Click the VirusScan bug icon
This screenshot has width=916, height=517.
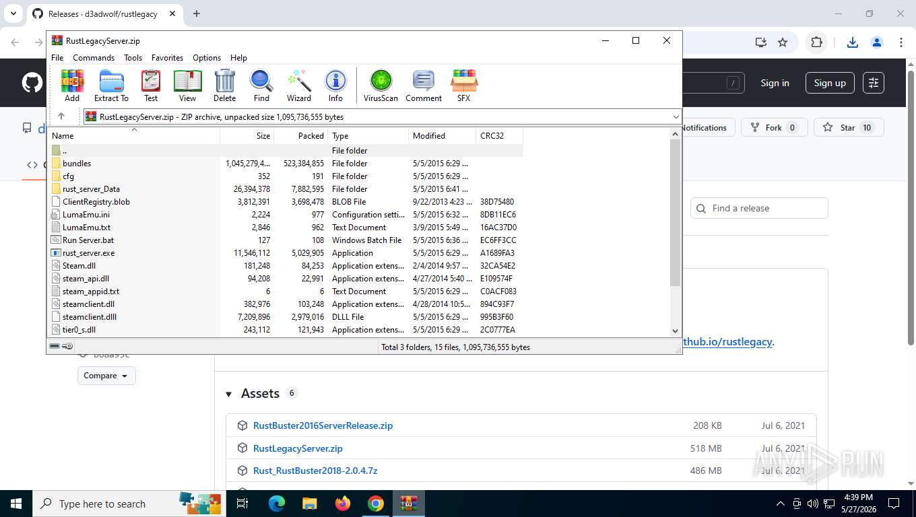point(381,85)
